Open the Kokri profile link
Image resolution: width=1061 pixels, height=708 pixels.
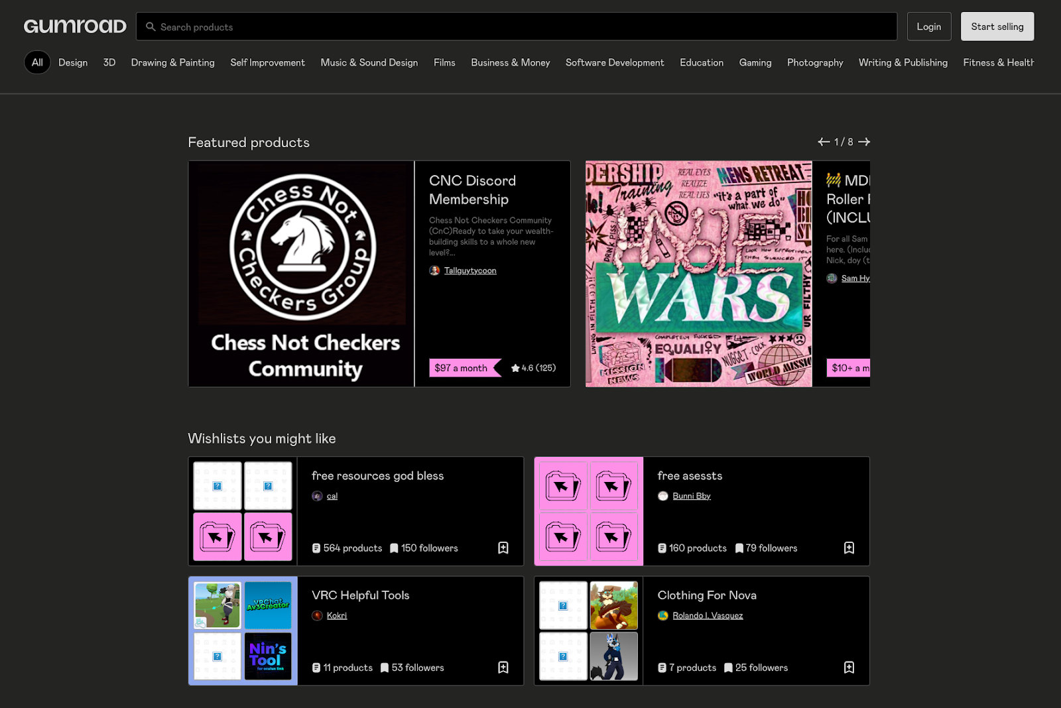(337, 615)
